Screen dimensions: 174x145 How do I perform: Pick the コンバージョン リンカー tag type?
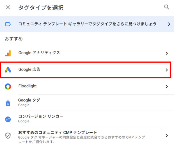click(x=41, y=116)
